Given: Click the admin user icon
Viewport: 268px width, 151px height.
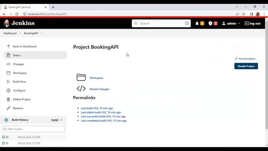Looking at the screenshot, I should pyautogui.click(x=224, y=23).
